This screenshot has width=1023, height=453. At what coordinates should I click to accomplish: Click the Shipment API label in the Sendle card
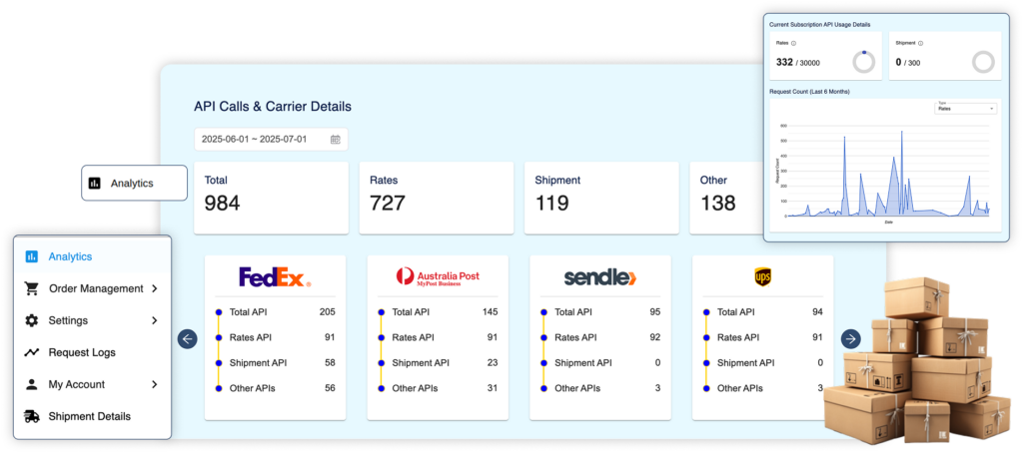tap(583, 363)
